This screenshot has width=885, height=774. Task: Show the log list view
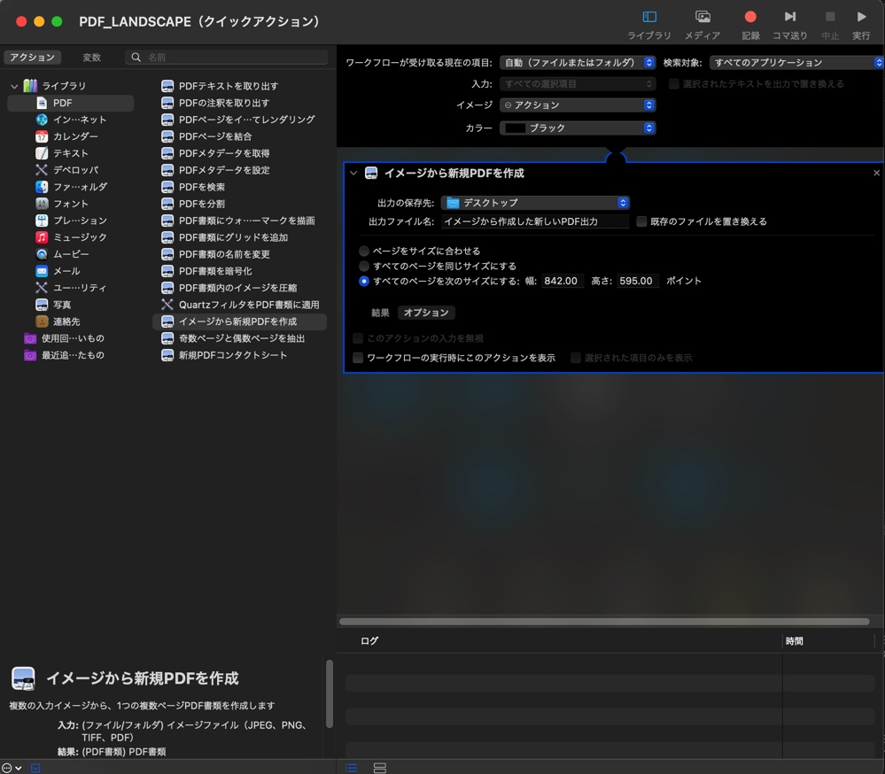[351, 768]
